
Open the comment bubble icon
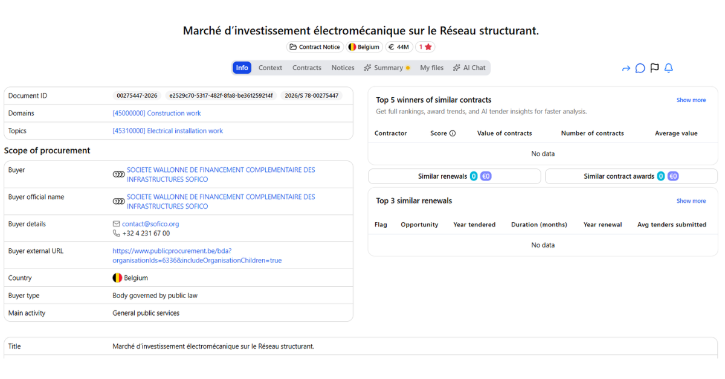coord(640,68)
